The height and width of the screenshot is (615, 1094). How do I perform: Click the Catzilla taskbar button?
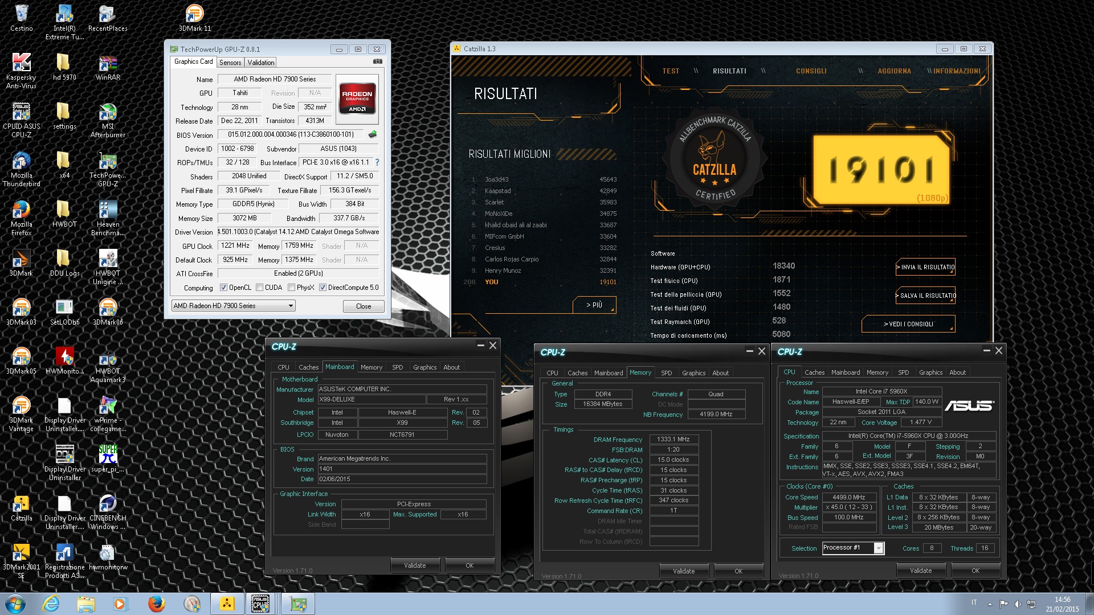(227, 604)
